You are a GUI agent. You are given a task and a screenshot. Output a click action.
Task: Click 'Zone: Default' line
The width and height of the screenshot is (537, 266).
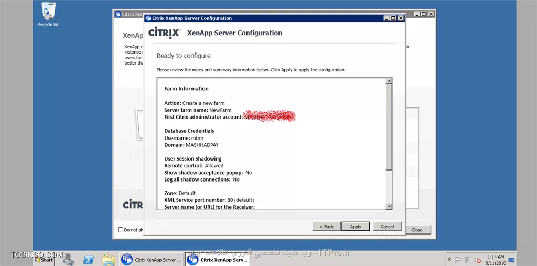pos(180,193)
